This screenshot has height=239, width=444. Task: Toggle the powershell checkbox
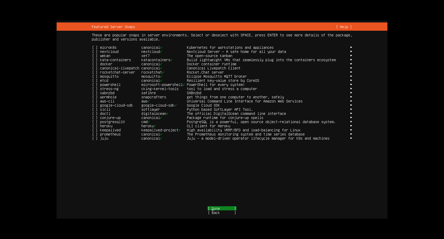pyautogui.click(x=95, y=85)
